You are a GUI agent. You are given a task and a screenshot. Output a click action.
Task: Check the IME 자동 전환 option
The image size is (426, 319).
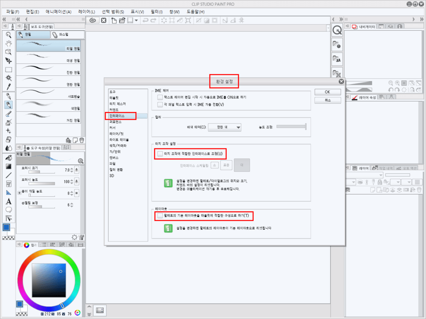[x=159, y=105]
